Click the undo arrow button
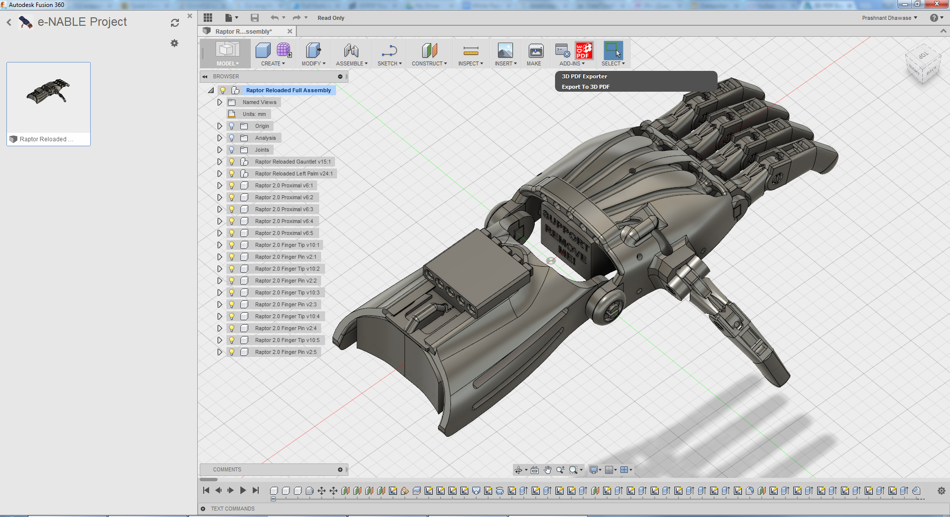Viewport: 950px width, 517px height. coord(275,17)
